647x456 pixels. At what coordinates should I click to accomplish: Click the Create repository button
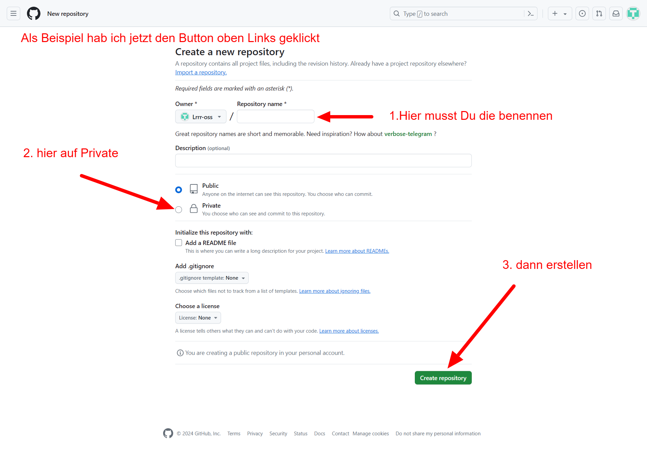tap(443, 378)
